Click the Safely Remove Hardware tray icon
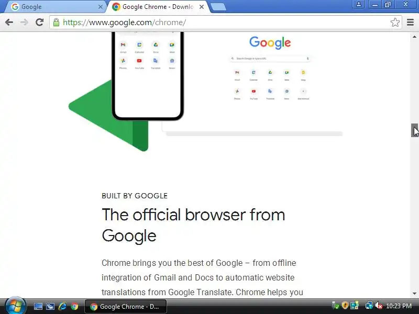This screenshot has height=314, width=419. pos(335,306)
